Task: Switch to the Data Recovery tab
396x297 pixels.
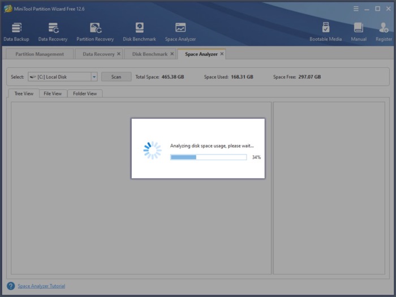Action: 98,54
